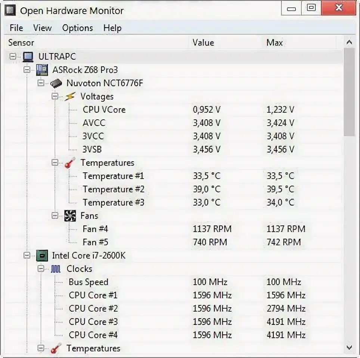360x358 pixels.
Task: Select the ULTRAPC row label
Action: coord(57,56)
